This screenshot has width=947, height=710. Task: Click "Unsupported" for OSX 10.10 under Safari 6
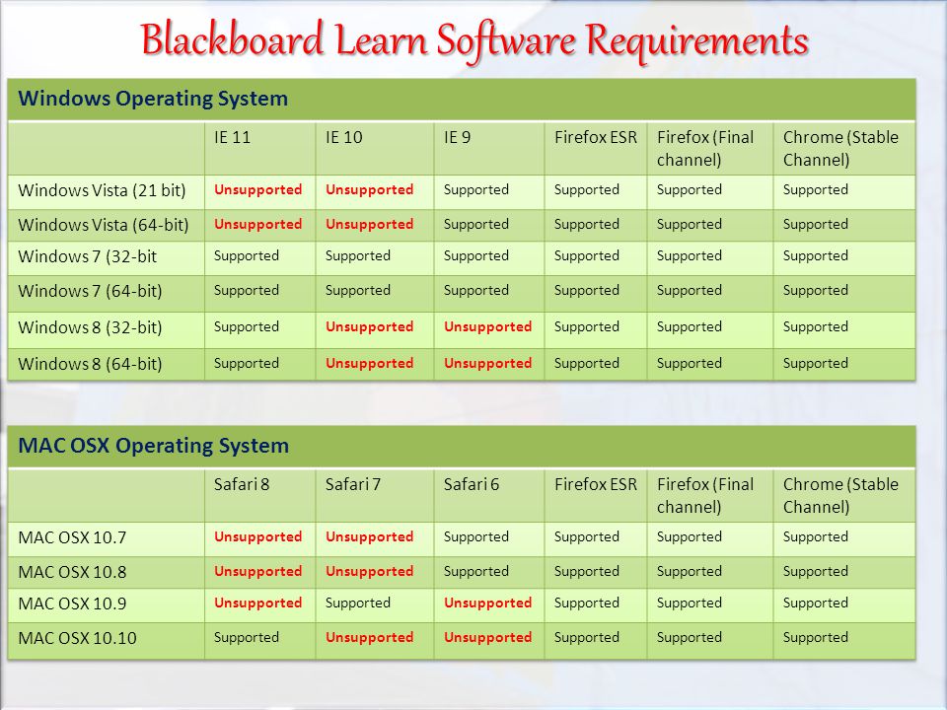pos(488,638)
